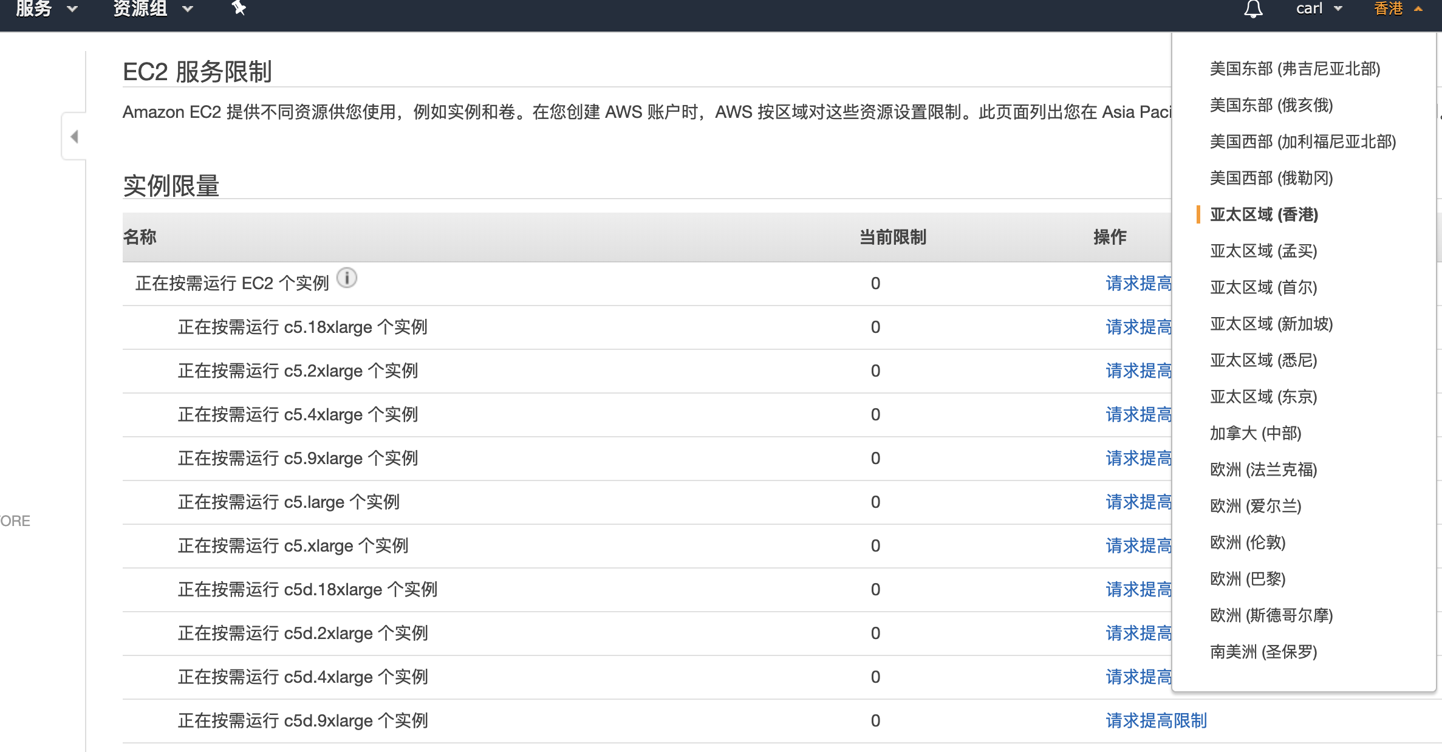Choose region 欧洲 (伦敦)

[1247, 542]
